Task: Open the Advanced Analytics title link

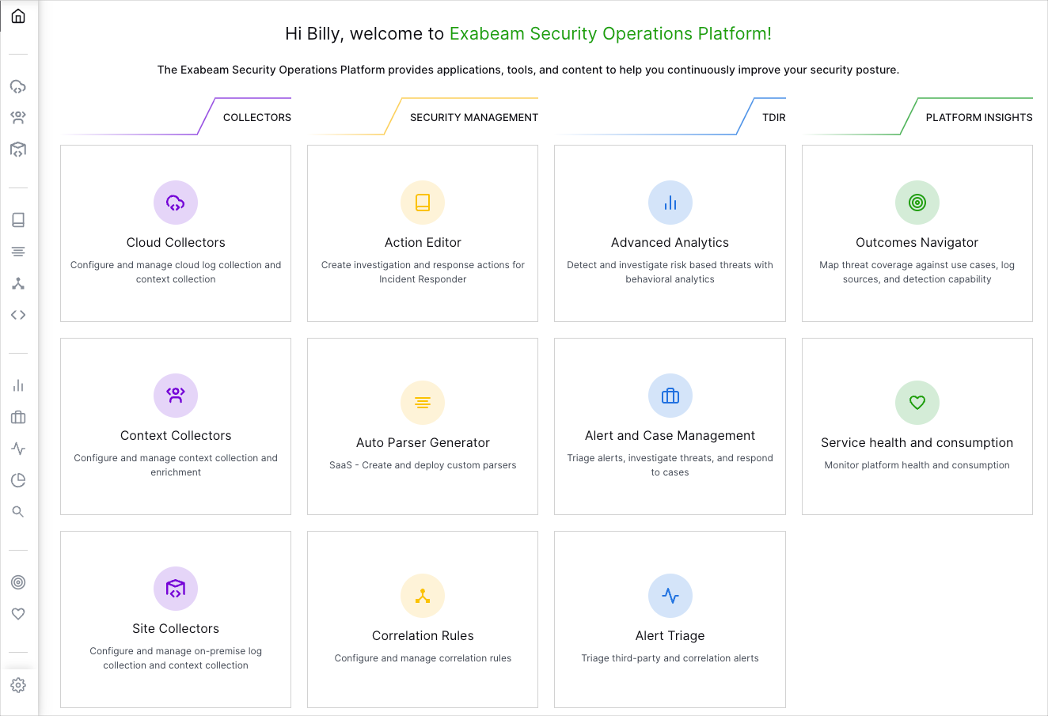Action: (670, 243)
